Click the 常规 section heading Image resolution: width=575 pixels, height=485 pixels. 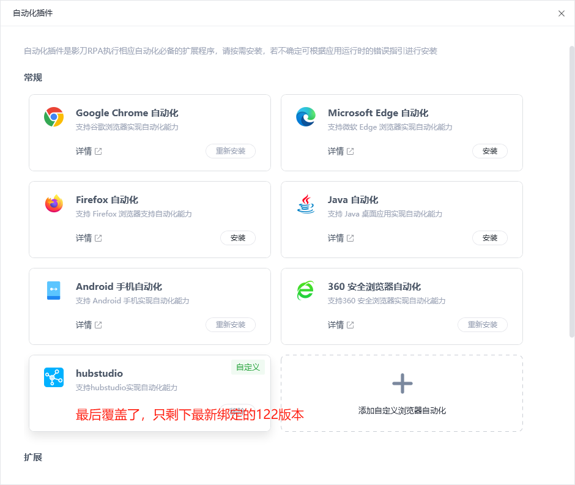(x=33, y=78)
